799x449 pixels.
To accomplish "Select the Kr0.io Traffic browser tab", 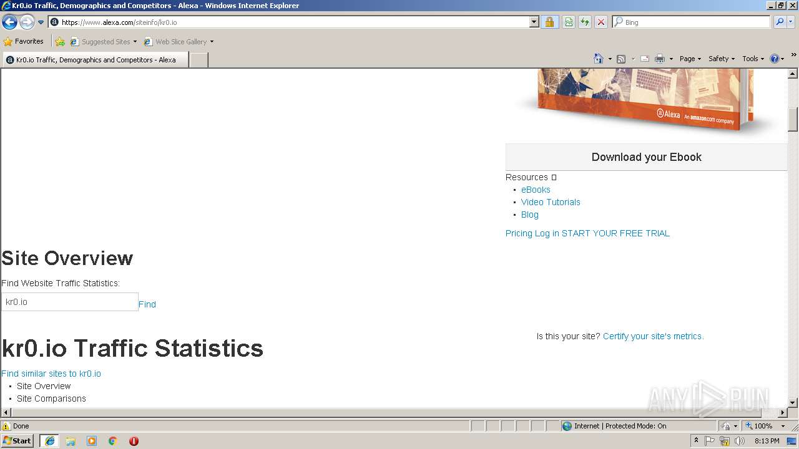I will [95, 60].
